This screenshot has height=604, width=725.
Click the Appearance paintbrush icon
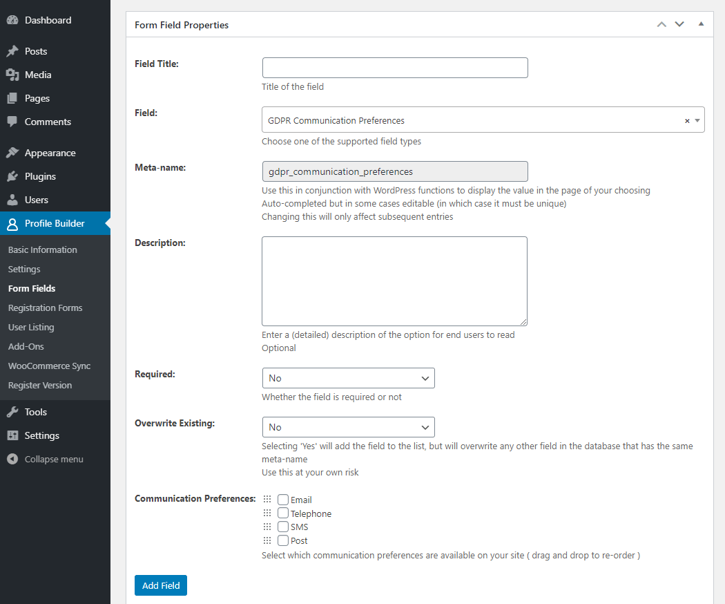(12, 153)
